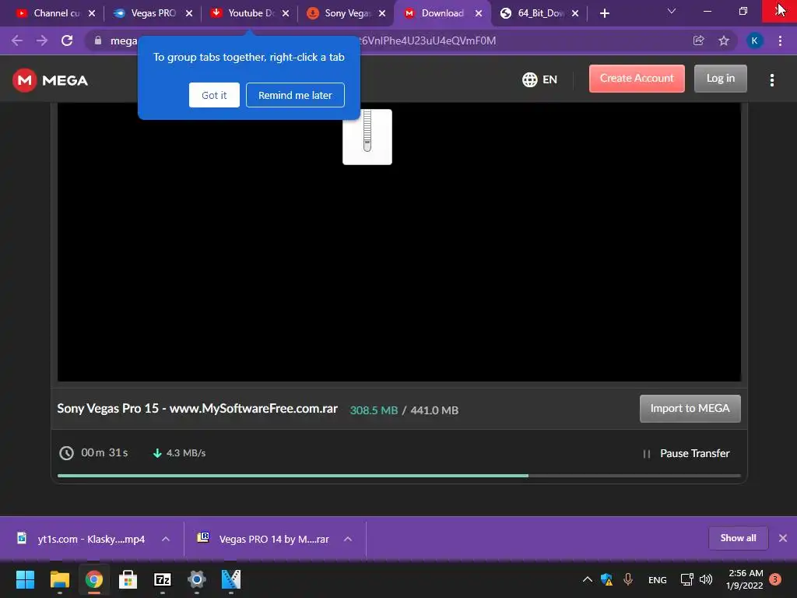This screenshot has width=797, height=598.
Task: Open the language selector globe EN
Action: coord(539,80)
